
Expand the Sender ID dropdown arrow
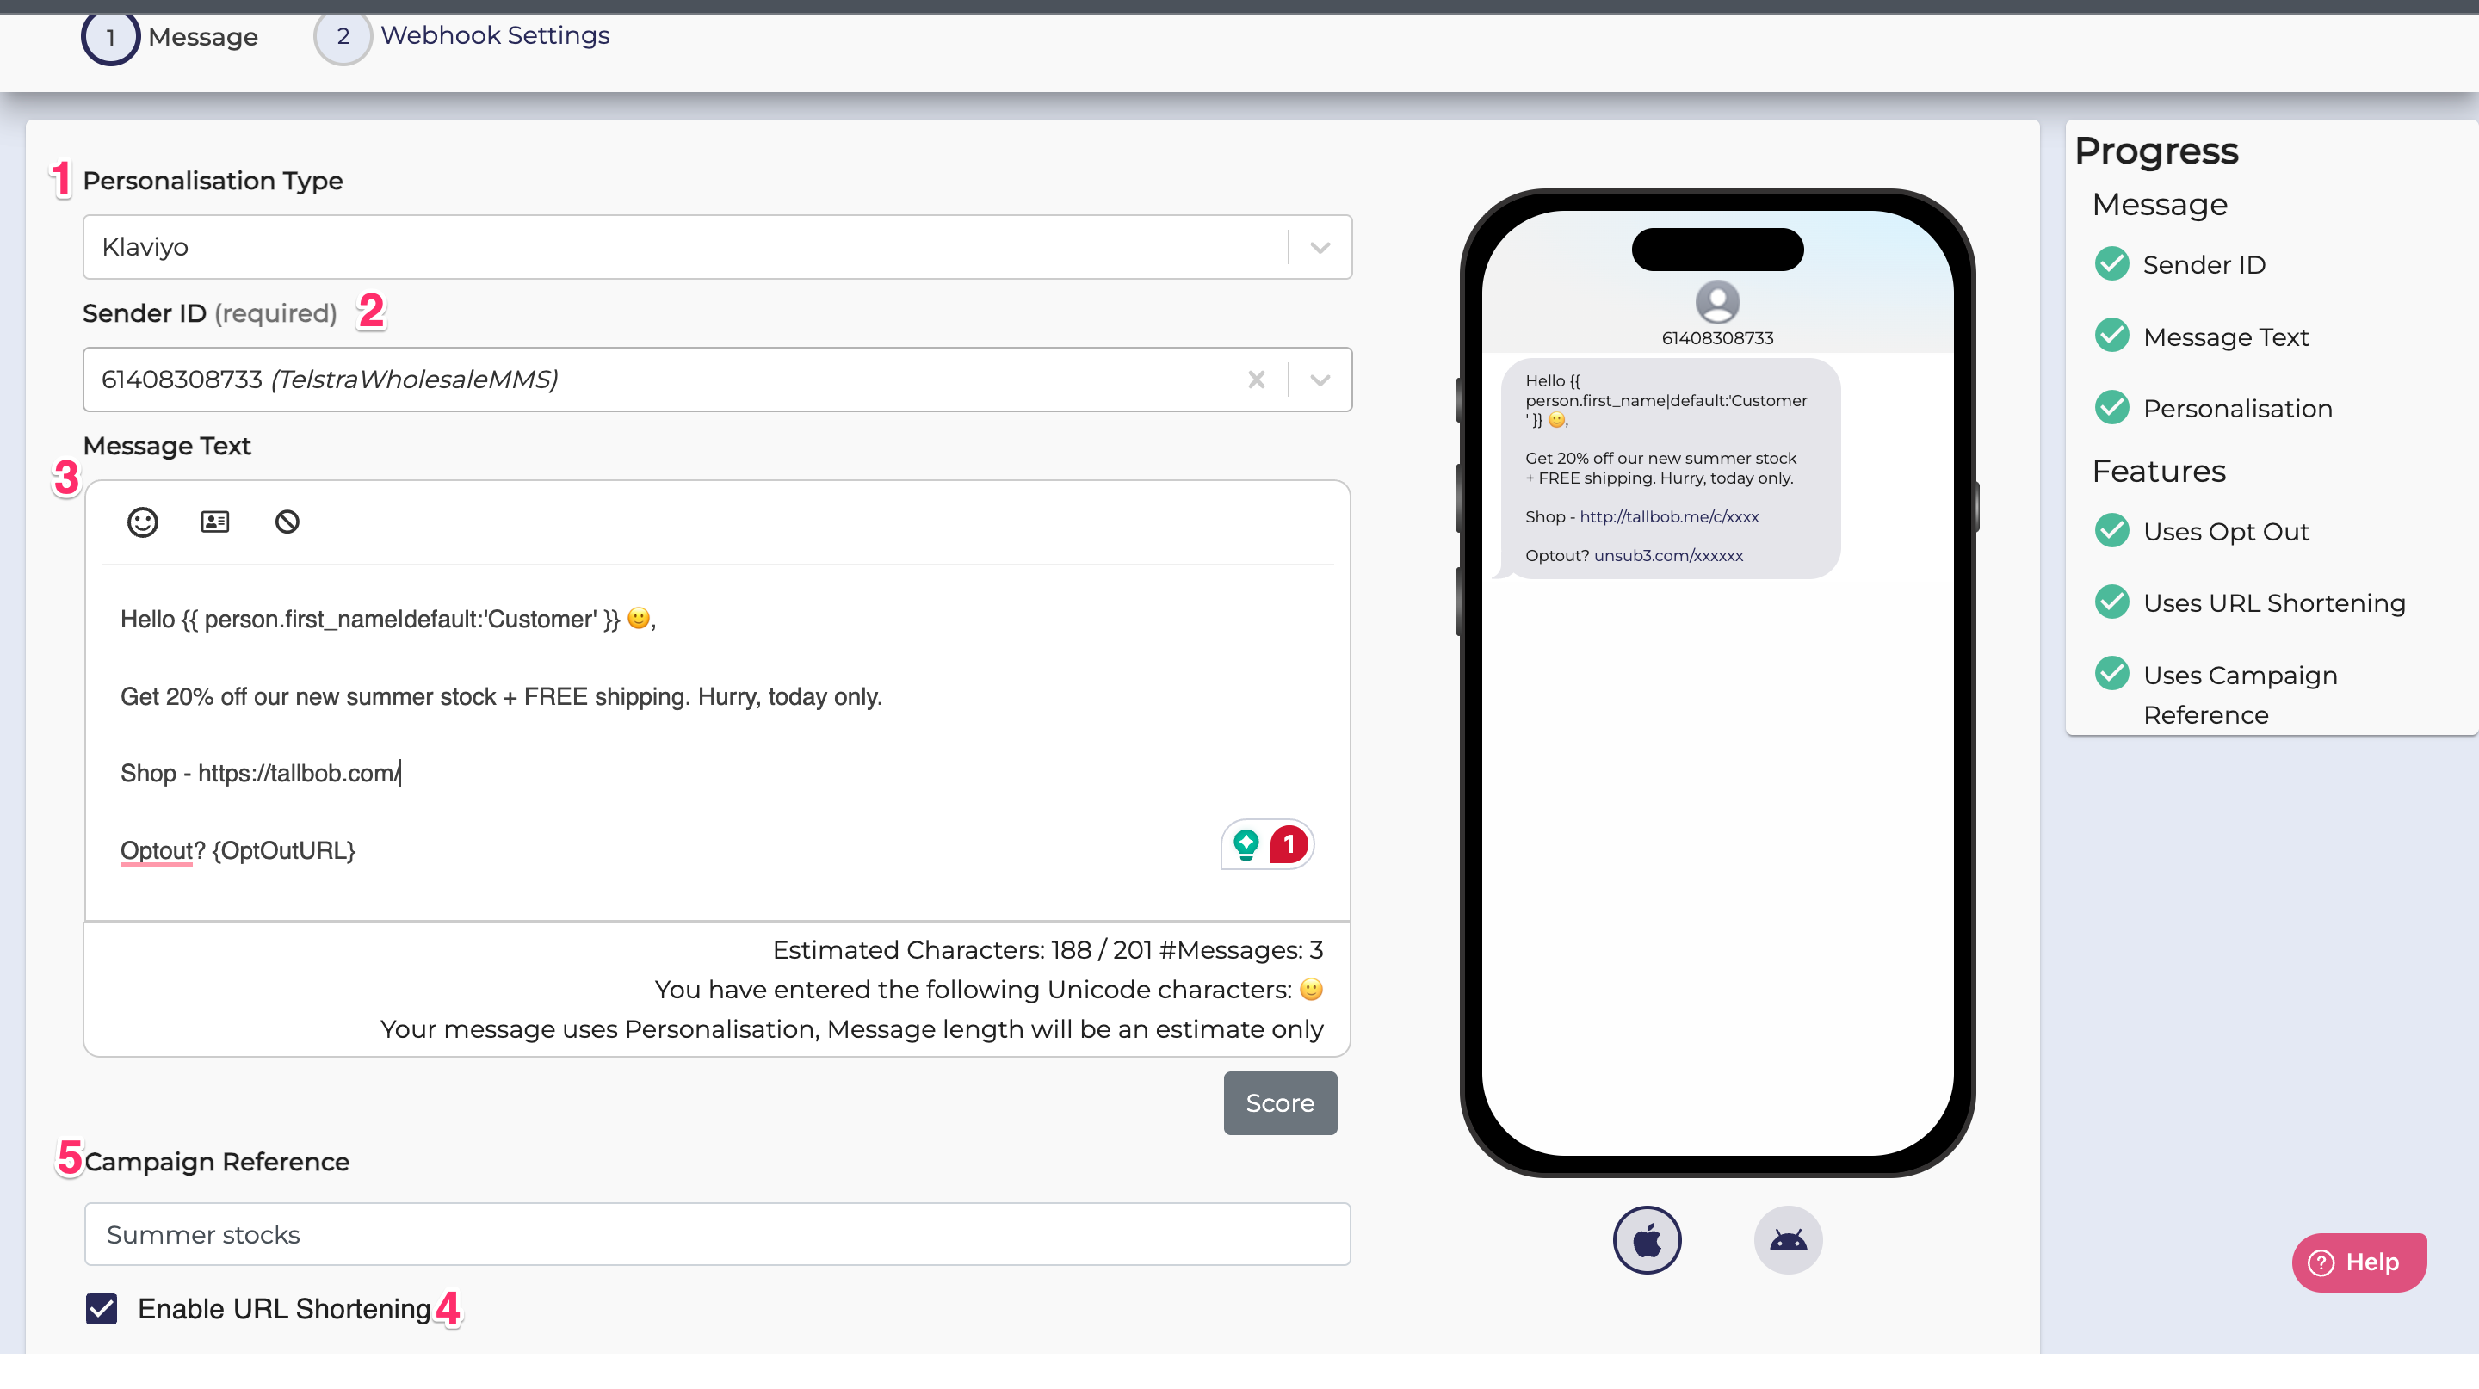[1320, 379]
